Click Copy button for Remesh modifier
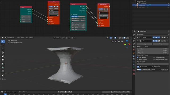The image size is (170, 95). pos(161,44)
